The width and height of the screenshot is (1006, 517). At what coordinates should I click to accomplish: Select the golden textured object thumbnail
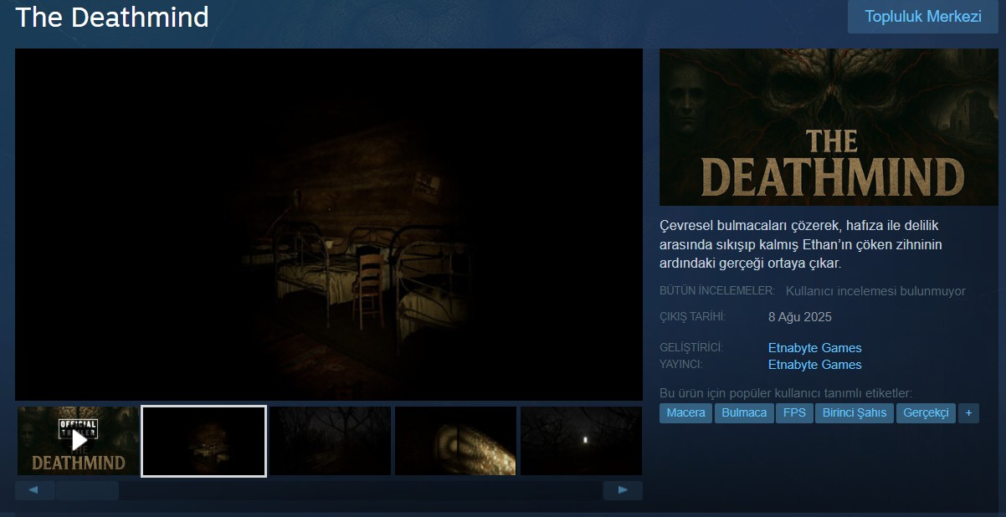coord(455,441)
